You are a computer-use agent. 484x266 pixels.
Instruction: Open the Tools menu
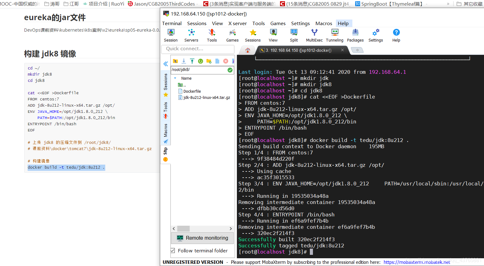pos(258,23)
